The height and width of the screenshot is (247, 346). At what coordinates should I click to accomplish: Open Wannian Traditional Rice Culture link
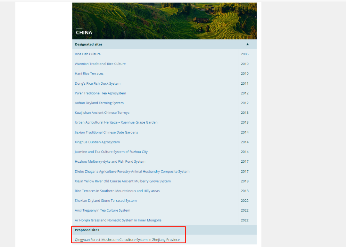pos(100,64)
